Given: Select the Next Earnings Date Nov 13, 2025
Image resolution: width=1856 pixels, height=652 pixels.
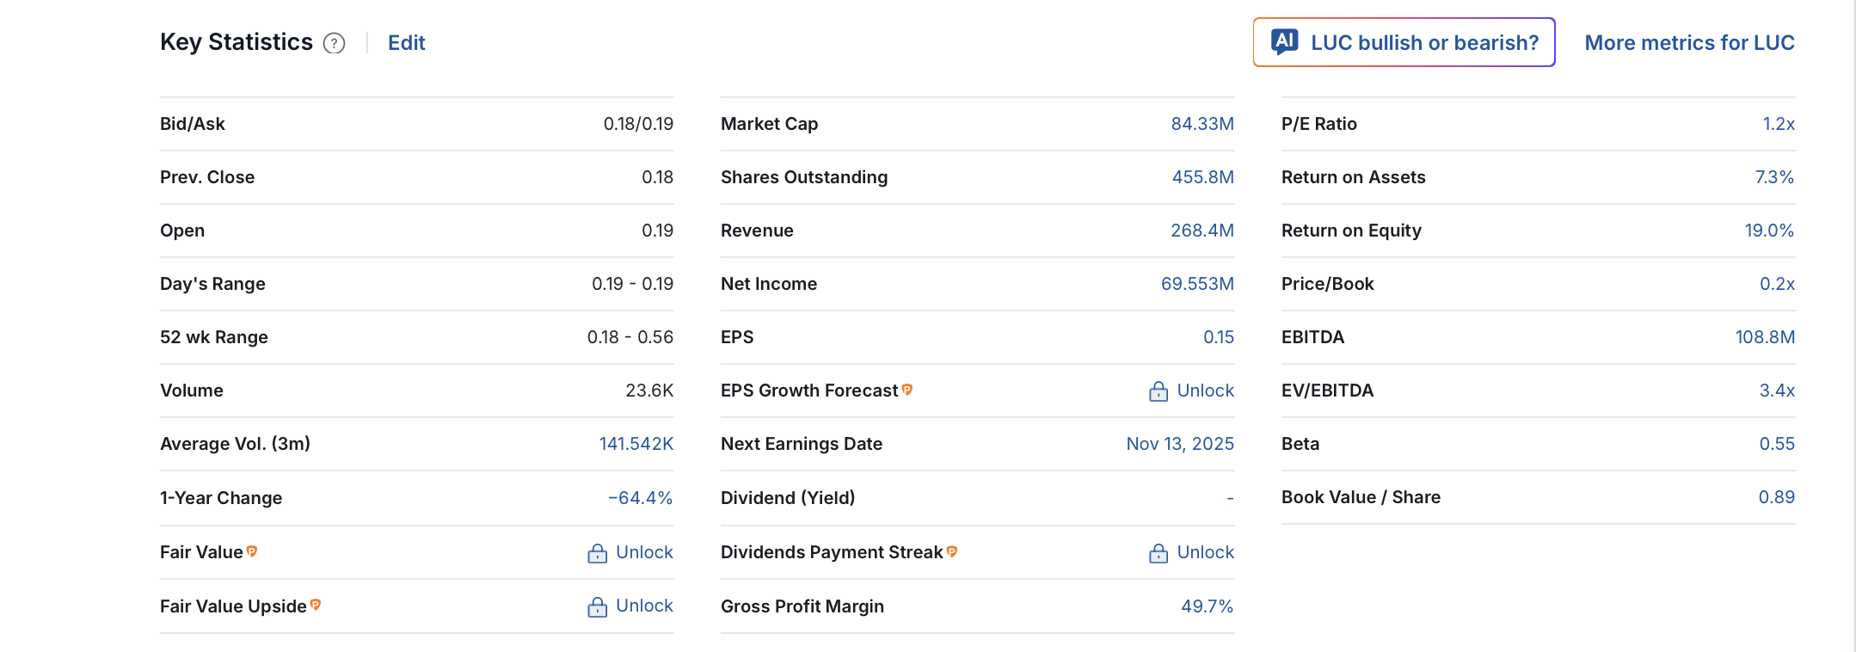Looking at the screenshot, I should pos(1179,444).
